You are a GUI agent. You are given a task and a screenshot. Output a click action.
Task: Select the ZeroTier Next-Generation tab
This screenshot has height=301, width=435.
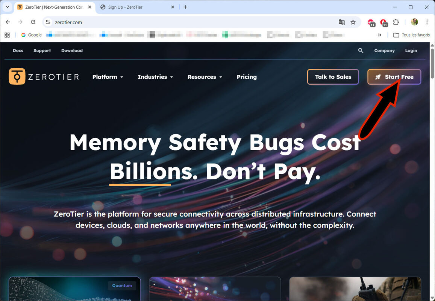[54, 7]
